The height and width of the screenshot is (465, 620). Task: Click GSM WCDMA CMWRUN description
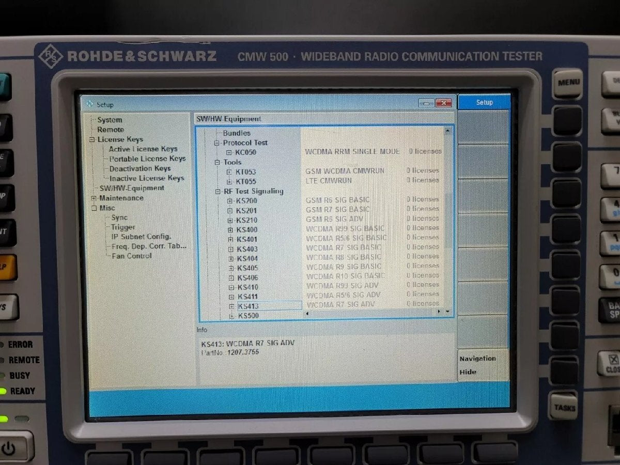pyautogui.click(x=345, y=171)
